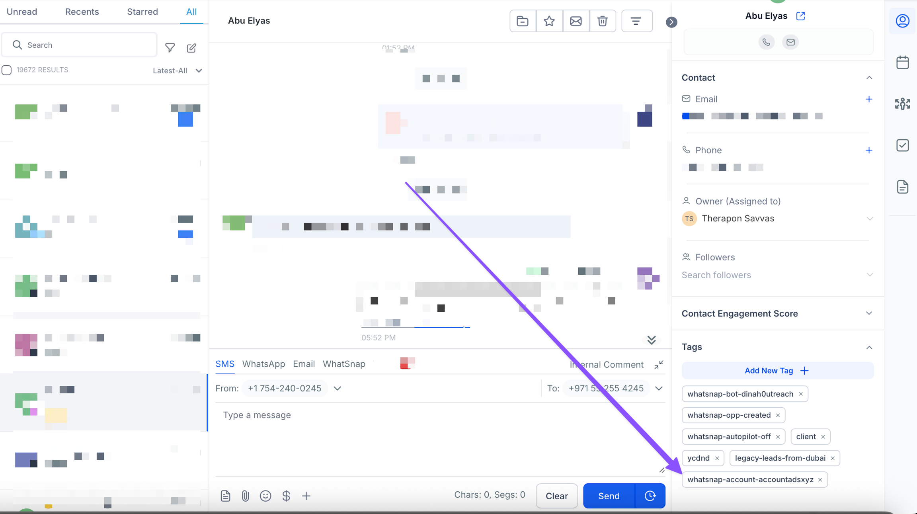The image size is (917, 514).
Task: Tick the select-all results checkbox
Action: click(x=7, y=70)
